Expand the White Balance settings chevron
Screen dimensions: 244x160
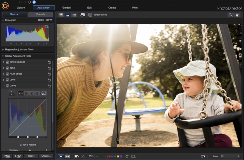pos(4,62)
